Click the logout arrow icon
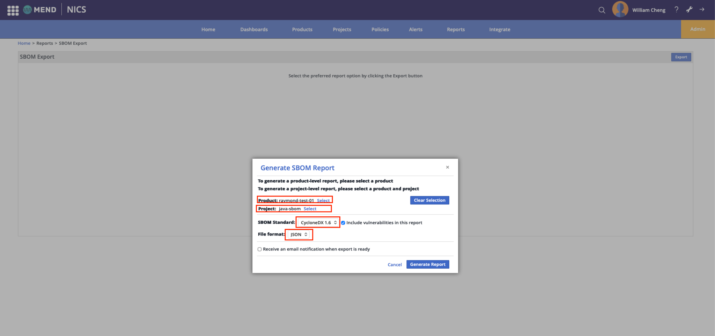715x336 pixels. (702, 9)
